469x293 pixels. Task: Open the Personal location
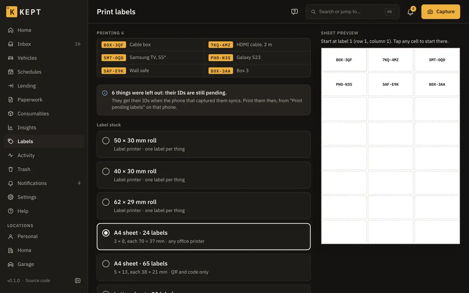coord(44,236)
